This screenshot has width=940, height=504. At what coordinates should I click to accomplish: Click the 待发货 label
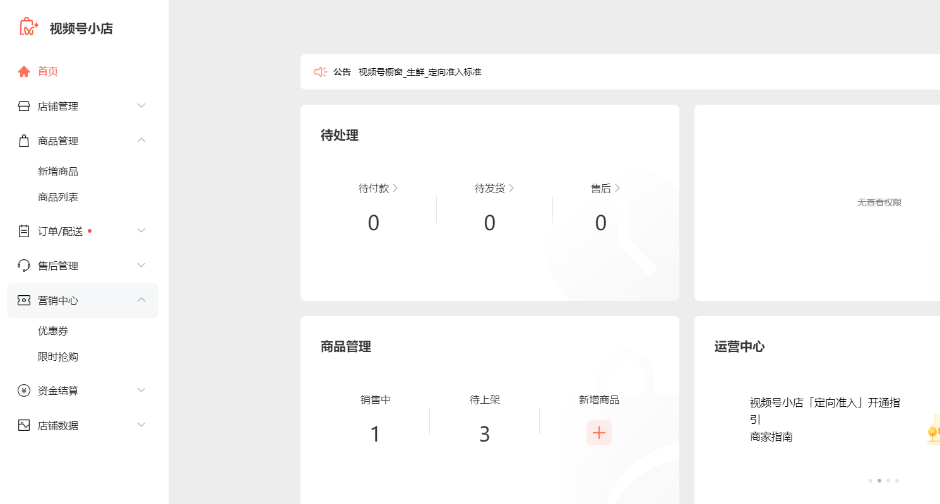(x=490, y=188)
